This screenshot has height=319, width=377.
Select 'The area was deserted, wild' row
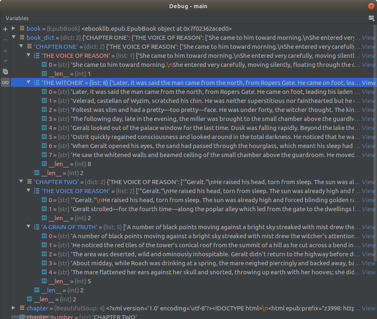pyautogui.click(x=193, y=254)
